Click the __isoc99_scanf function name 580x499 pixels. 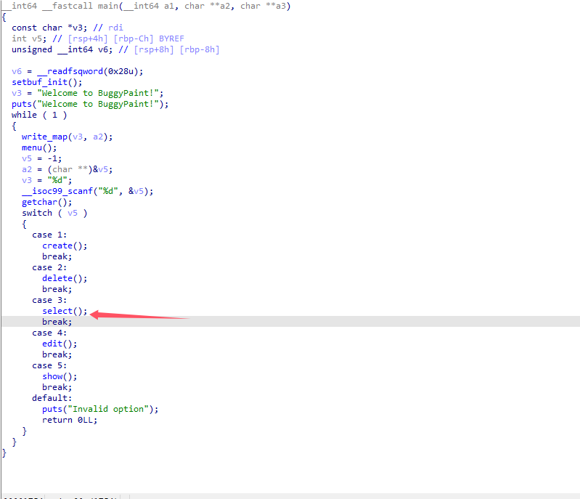[57, 191]
